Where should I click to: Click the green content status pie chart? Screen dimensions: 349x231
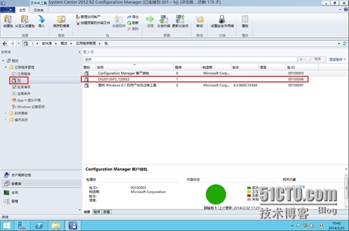tap(215, 194)
